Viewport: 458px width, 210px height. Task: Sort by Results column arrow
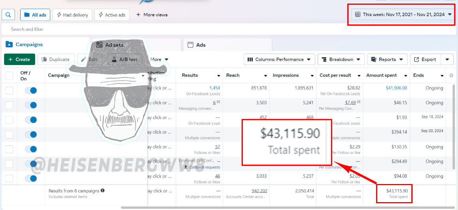[218, 76]
